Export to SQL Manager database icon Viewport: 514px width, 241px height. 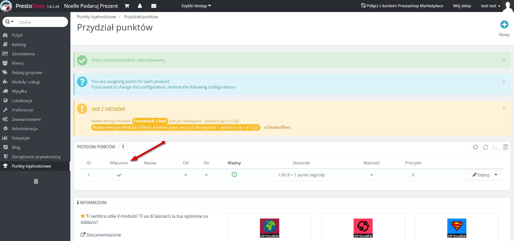click(x=506, y=147)
